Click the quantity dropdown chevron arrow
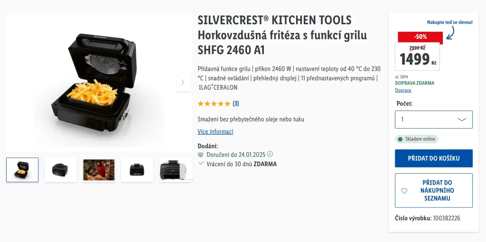 pyautogui.click(x=462, y=120)
